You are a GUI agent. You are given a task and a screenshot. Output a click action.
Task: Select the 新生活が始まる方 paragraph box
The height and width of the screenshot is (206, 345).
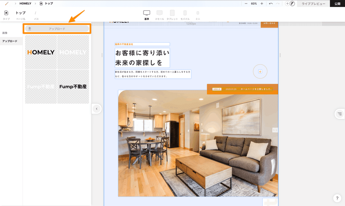click(x=153, y=74)
